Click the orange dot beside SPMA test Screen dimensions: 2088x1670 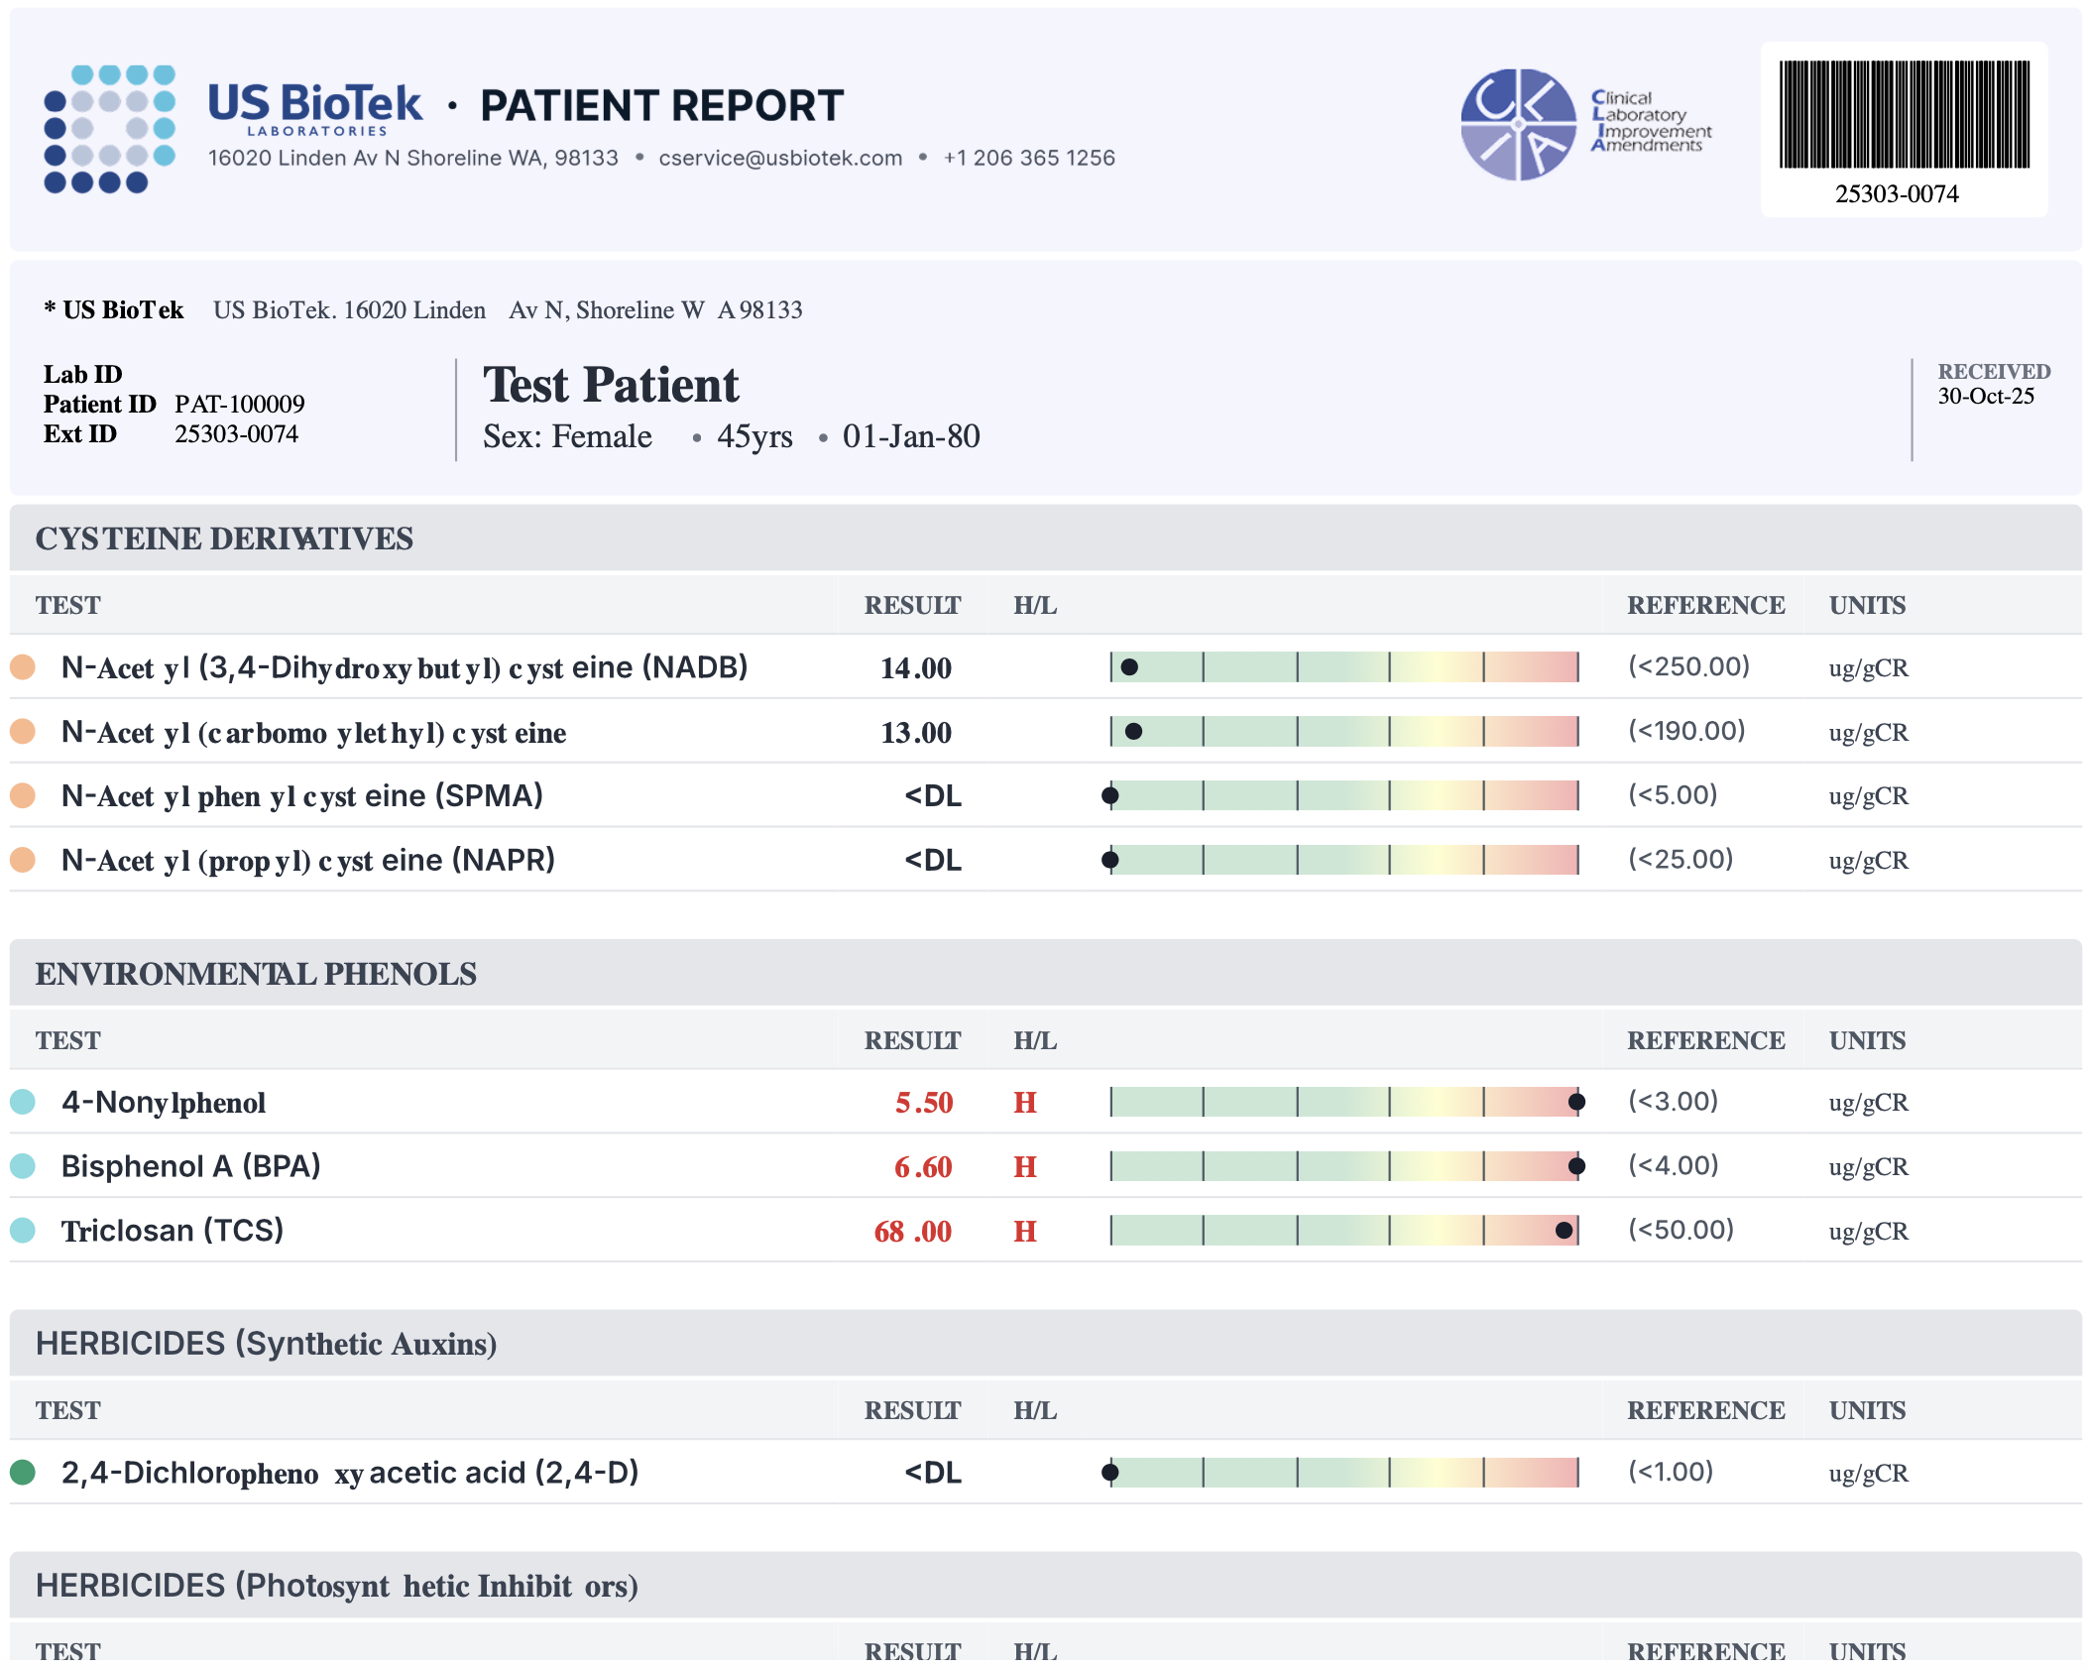pos(23,795)
